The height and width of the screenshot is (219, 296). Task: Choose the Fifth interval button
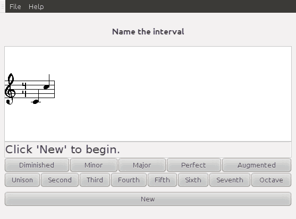(162, 180)
